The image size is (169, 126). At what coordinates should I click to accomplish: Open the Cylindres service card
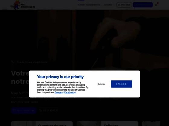[107, 124]
